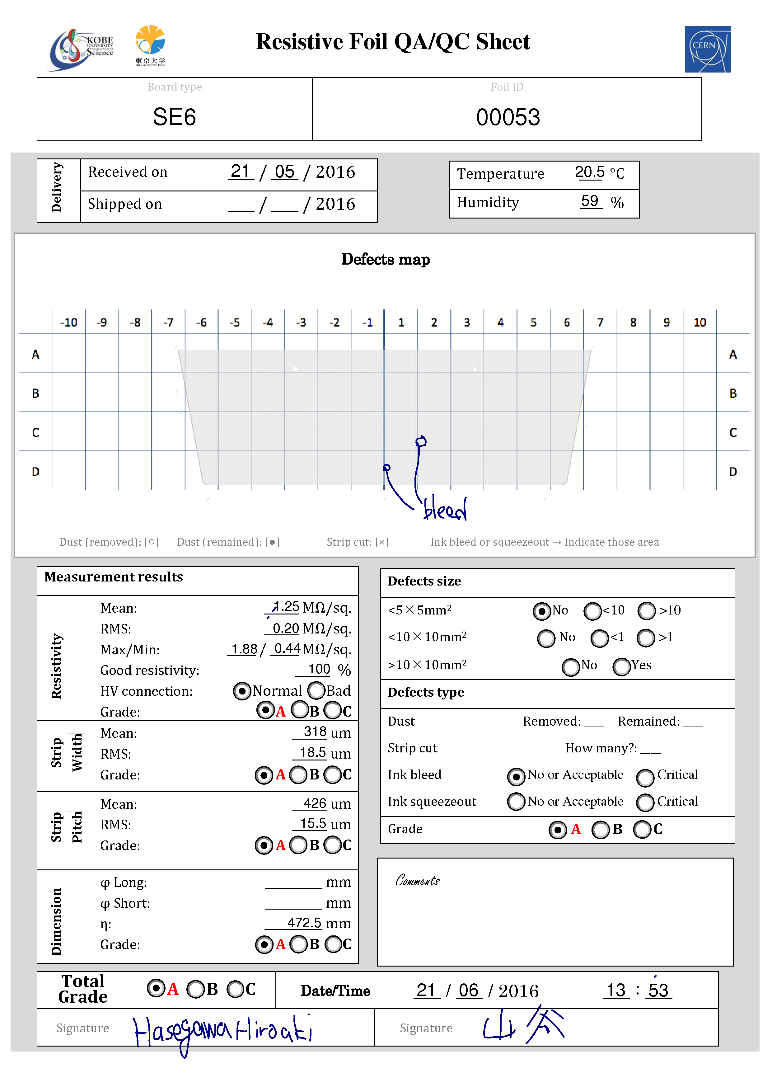Select Ink bleed No or Acceptable
Screen dimensions: 772x1092
516,777
